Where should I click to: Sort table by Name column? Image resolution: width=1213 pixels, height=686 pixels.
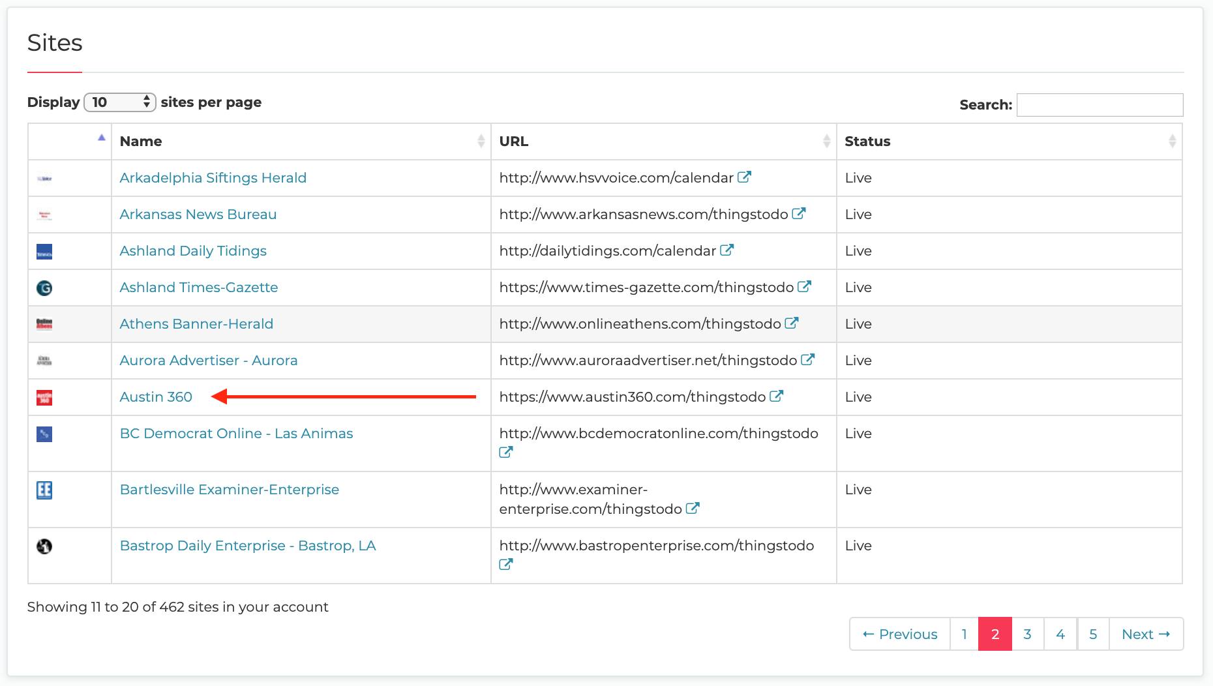(301, 142)
